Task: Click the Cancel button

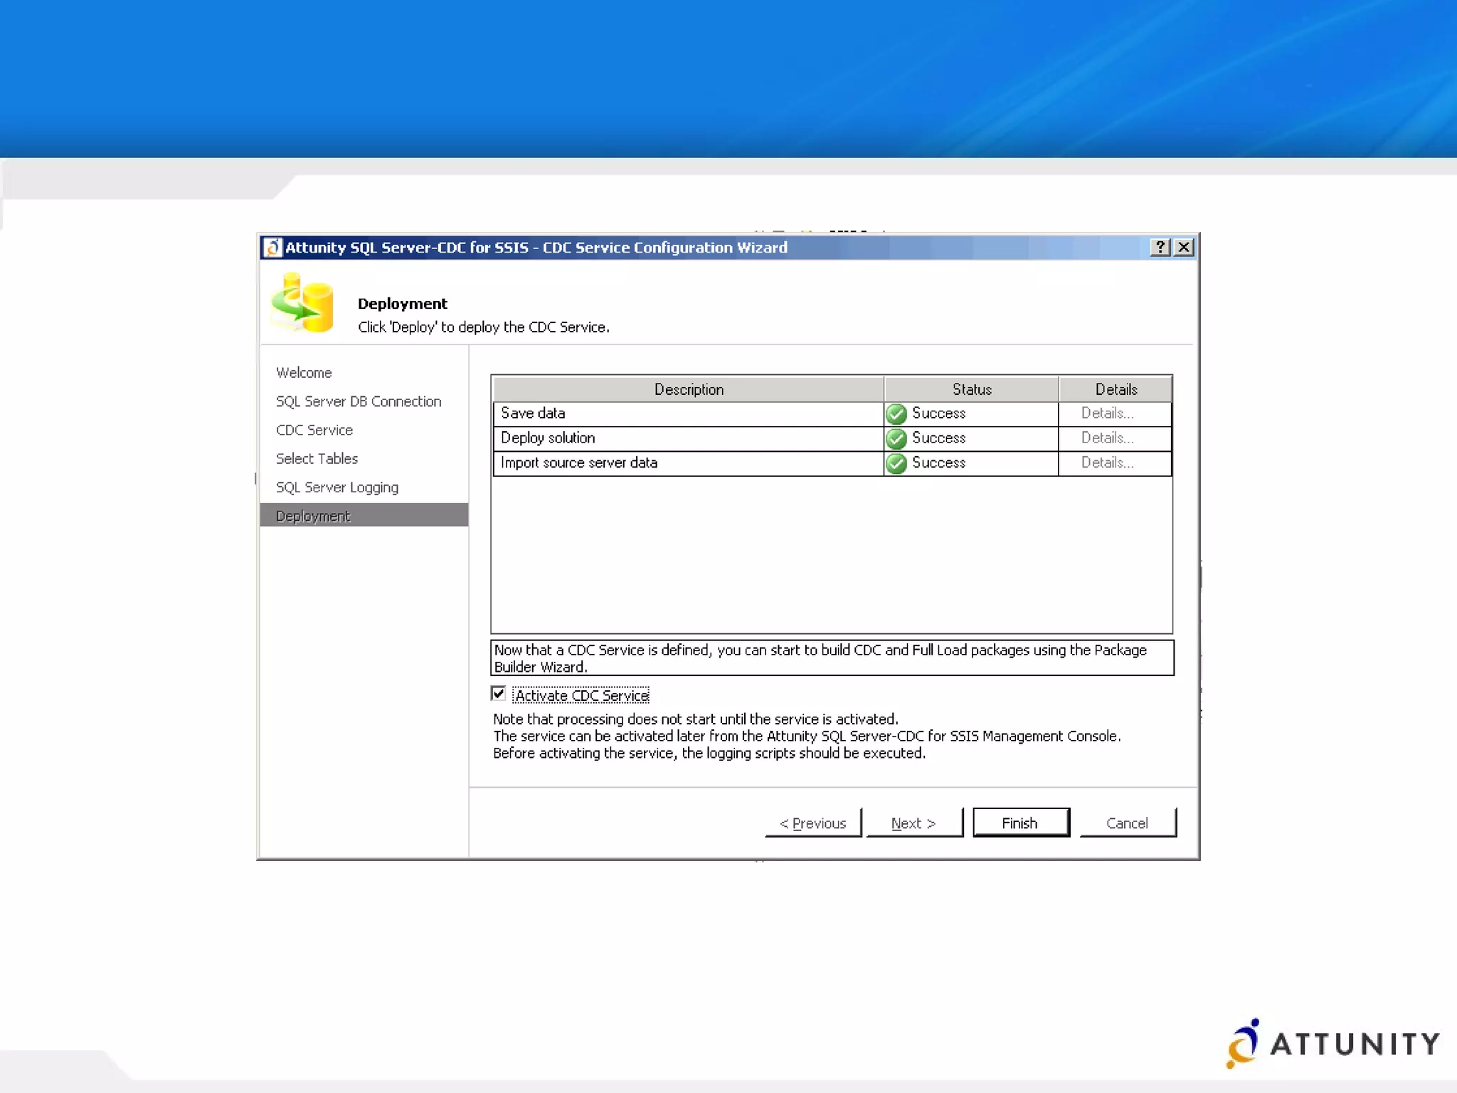Action: [x=1128, y=823]
